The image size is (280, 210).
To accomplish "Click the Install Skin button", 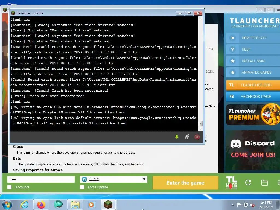I will (x=253, y=61).
